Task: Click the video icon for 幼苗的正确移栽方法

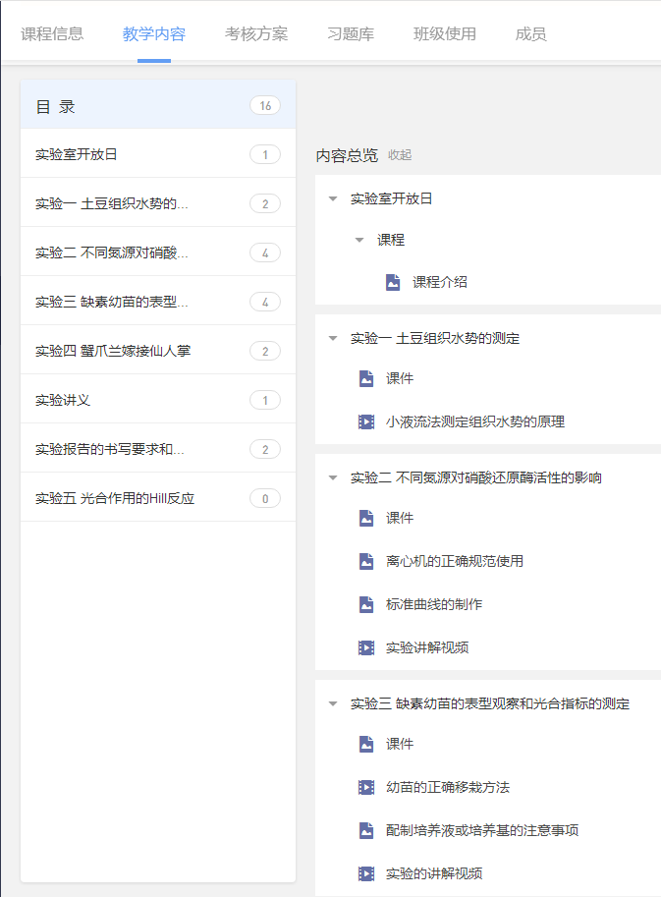Action: point(366,788)
